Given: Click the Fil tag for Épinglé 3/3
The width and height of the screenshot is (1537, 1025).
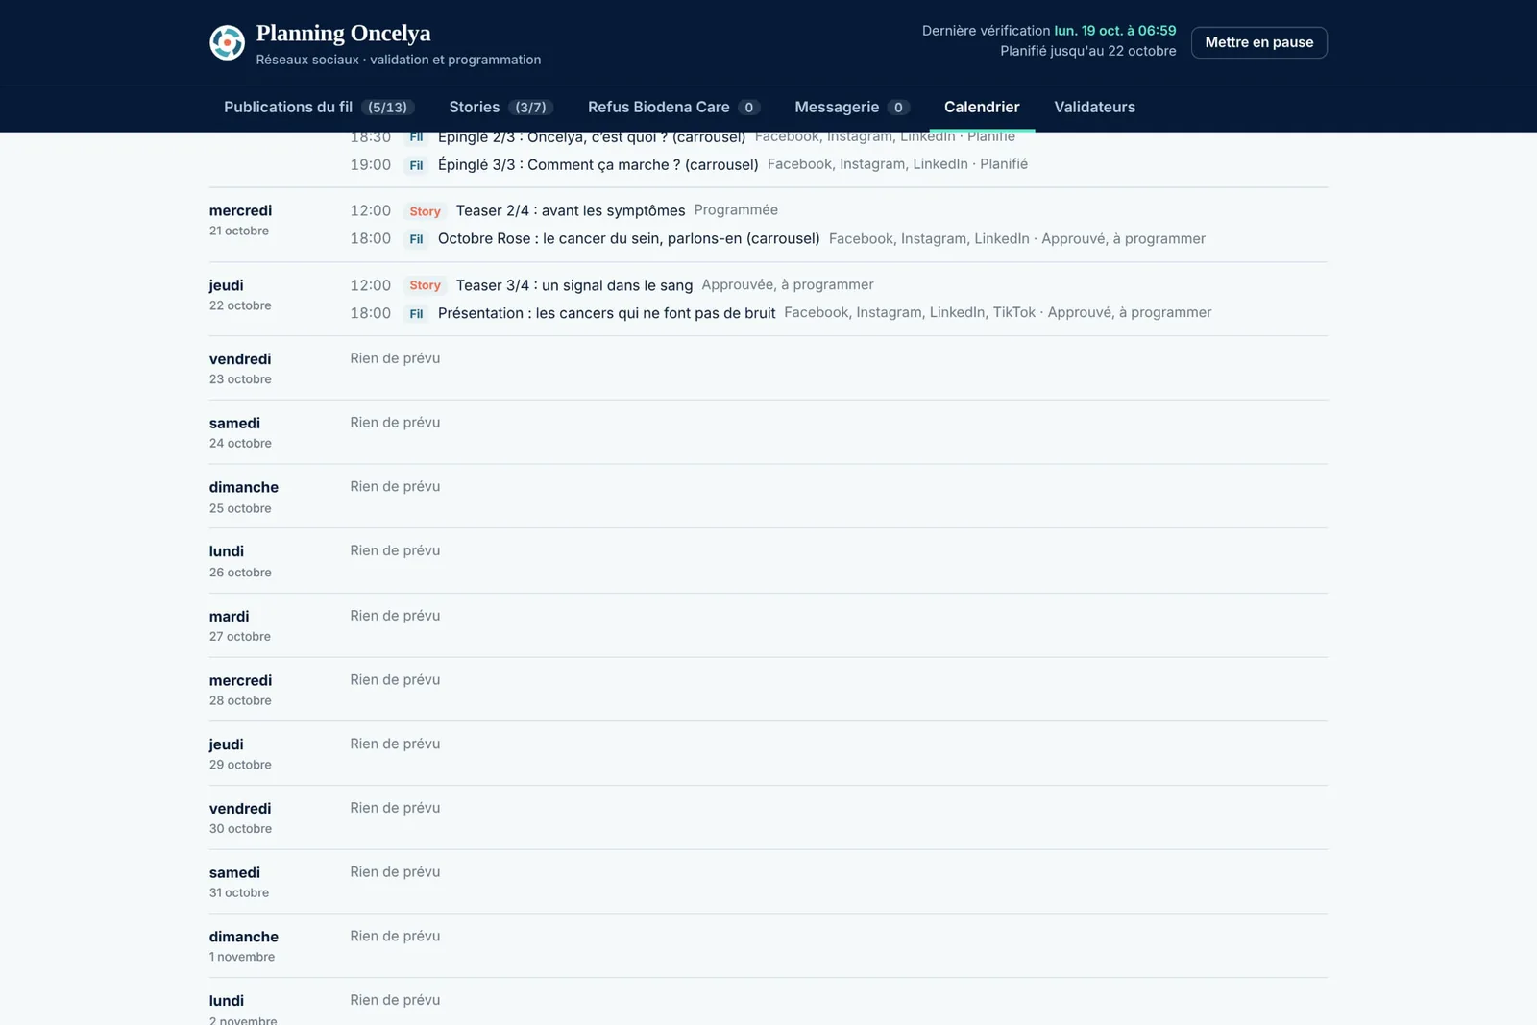Looking at the screenshot, I should pyautogui.click(x=416, y=165).
